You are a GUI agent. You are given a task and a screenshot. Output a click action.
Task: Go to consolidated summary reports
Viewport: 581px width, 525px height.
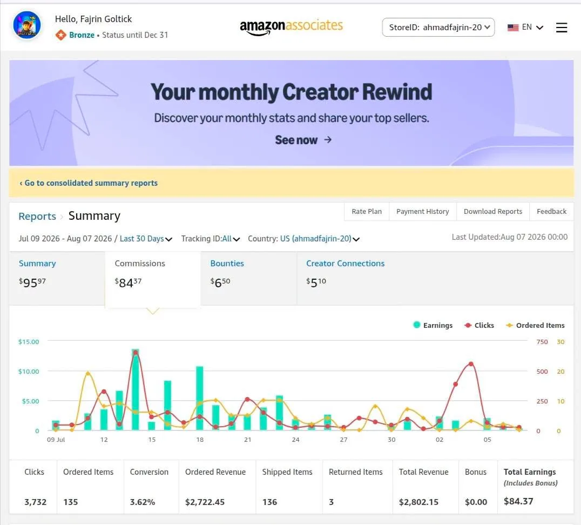[89, 183]
